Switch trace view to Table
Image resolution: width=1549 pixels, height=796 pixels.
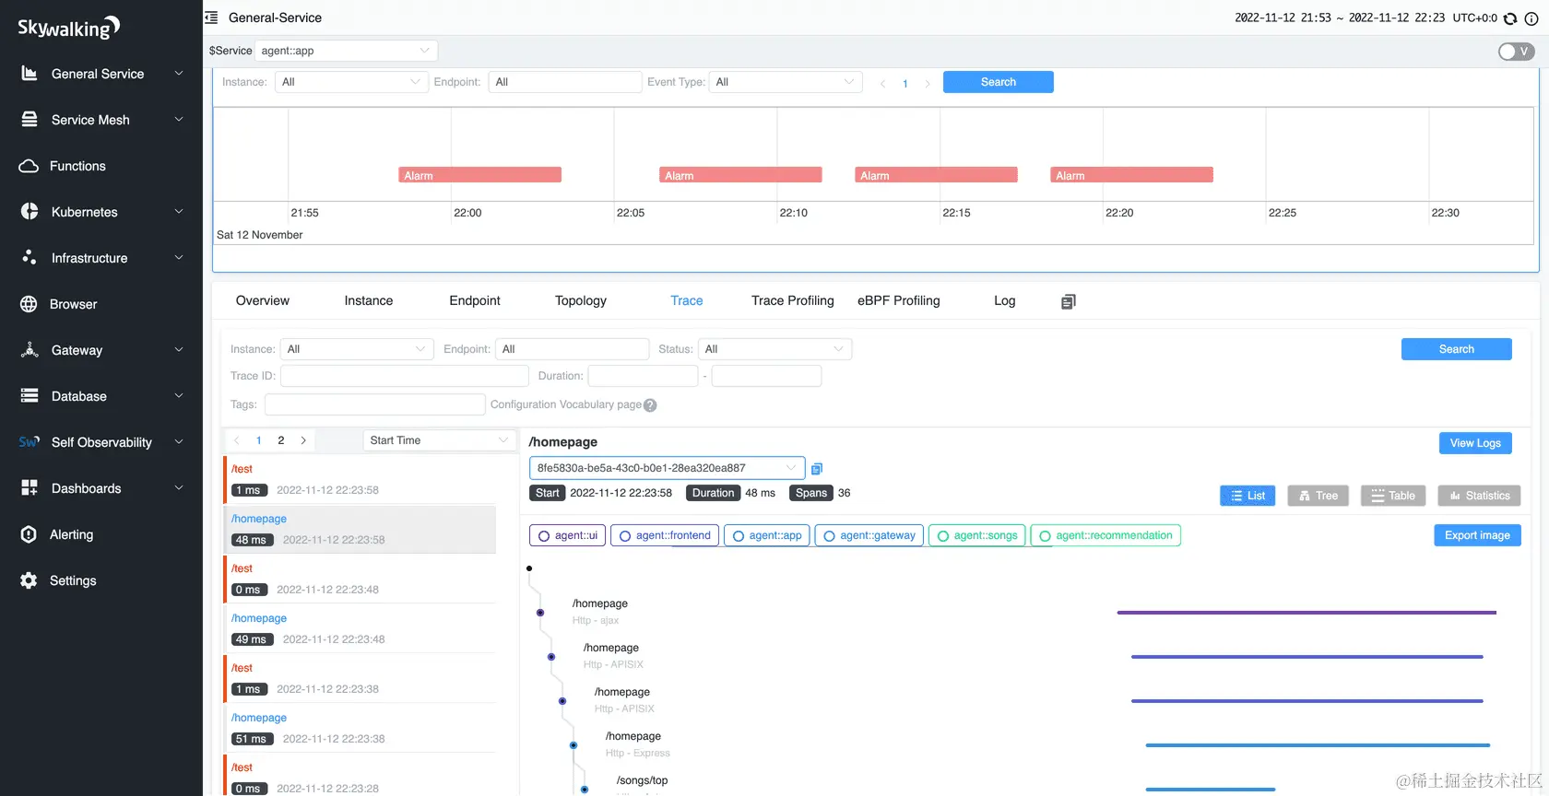point(1393,496)
